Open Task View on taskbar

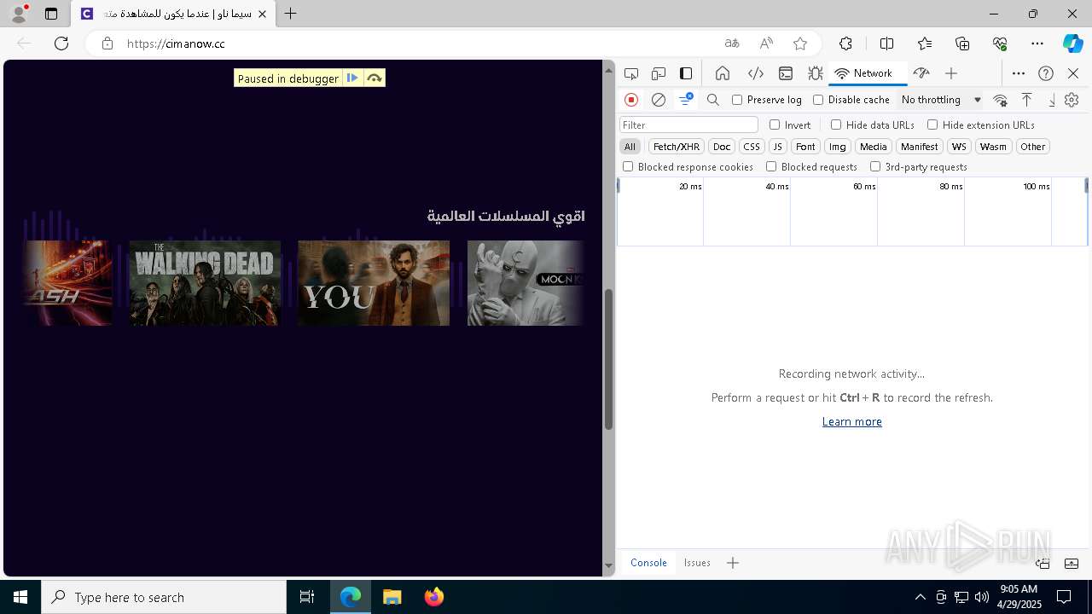tap(307, 597)
